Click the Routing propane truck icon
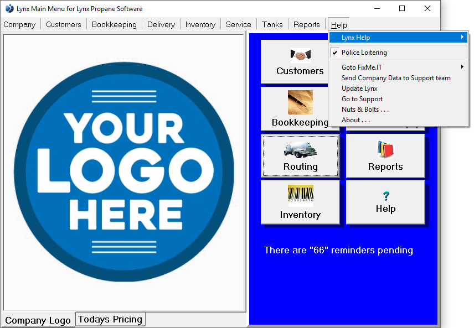 [300, 150]
